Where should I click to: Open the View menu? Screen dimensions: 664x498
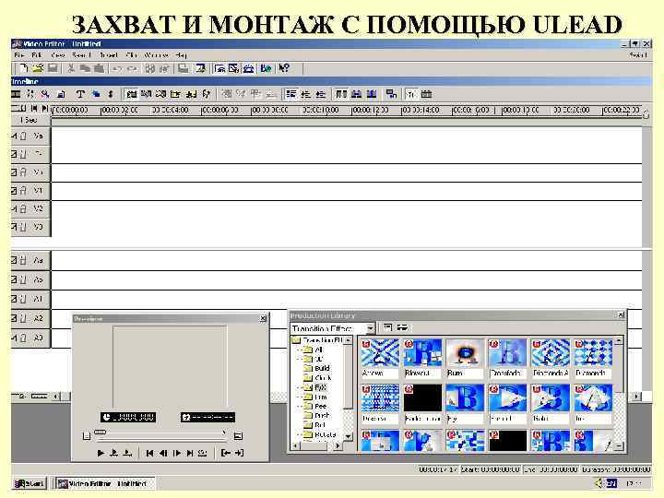(x=57, y=55)
